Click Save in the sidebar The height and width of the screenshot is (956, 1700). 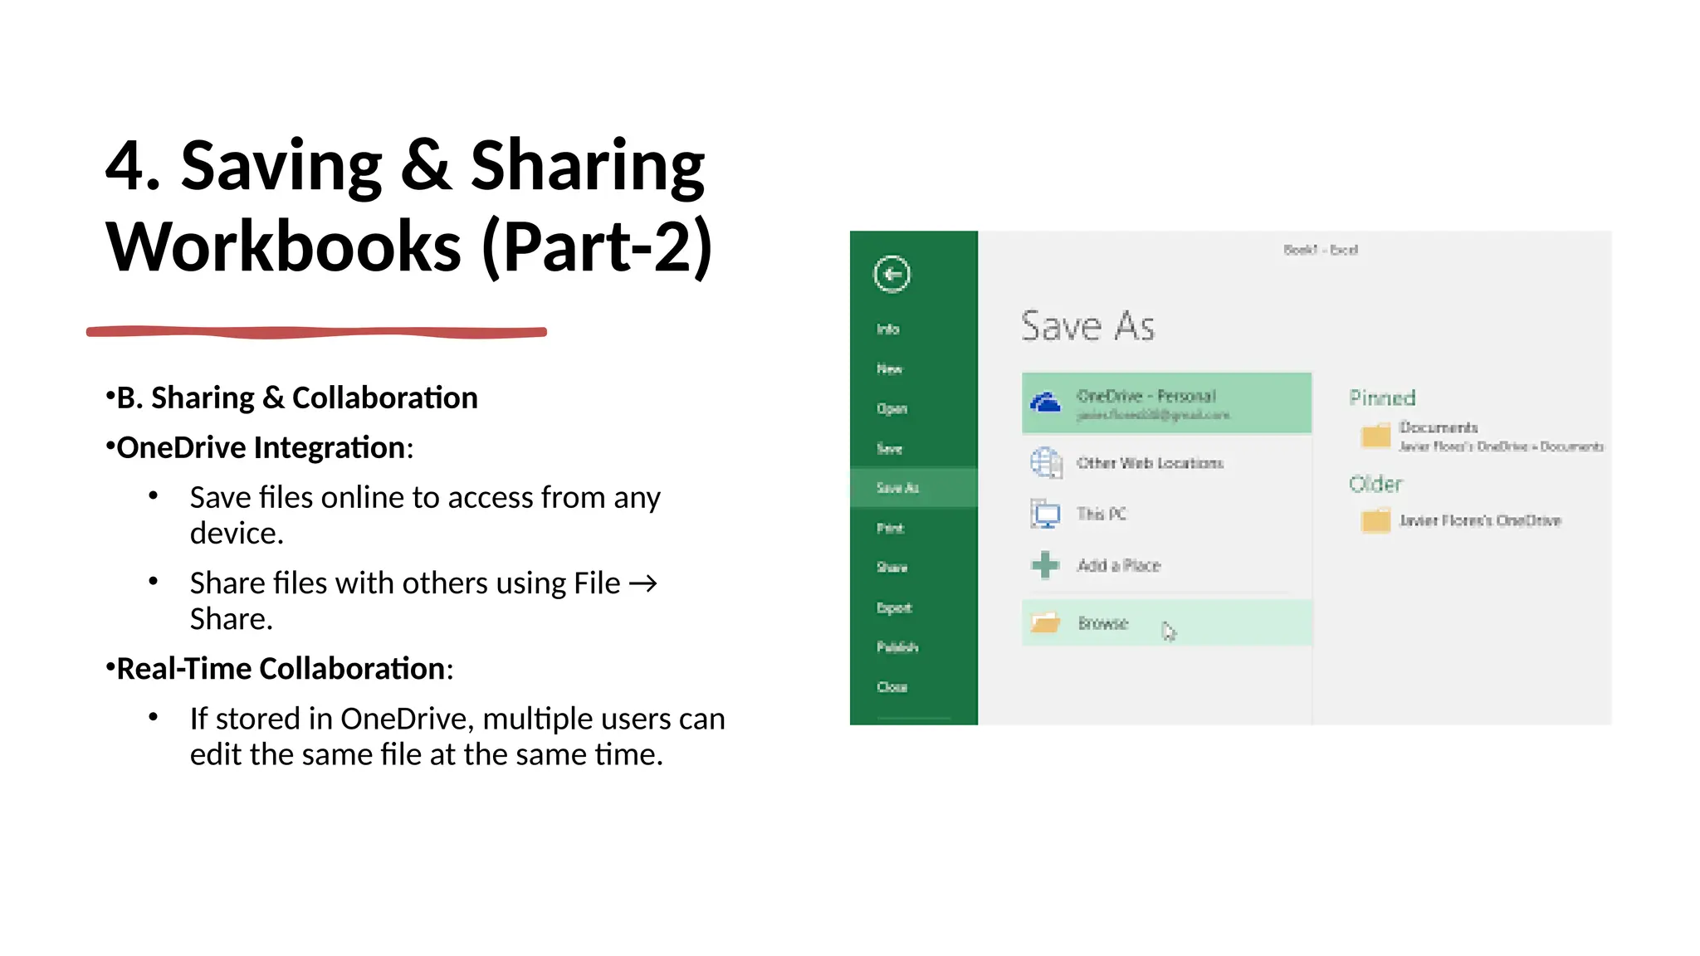pyautogui.click(x=889, y=448)
